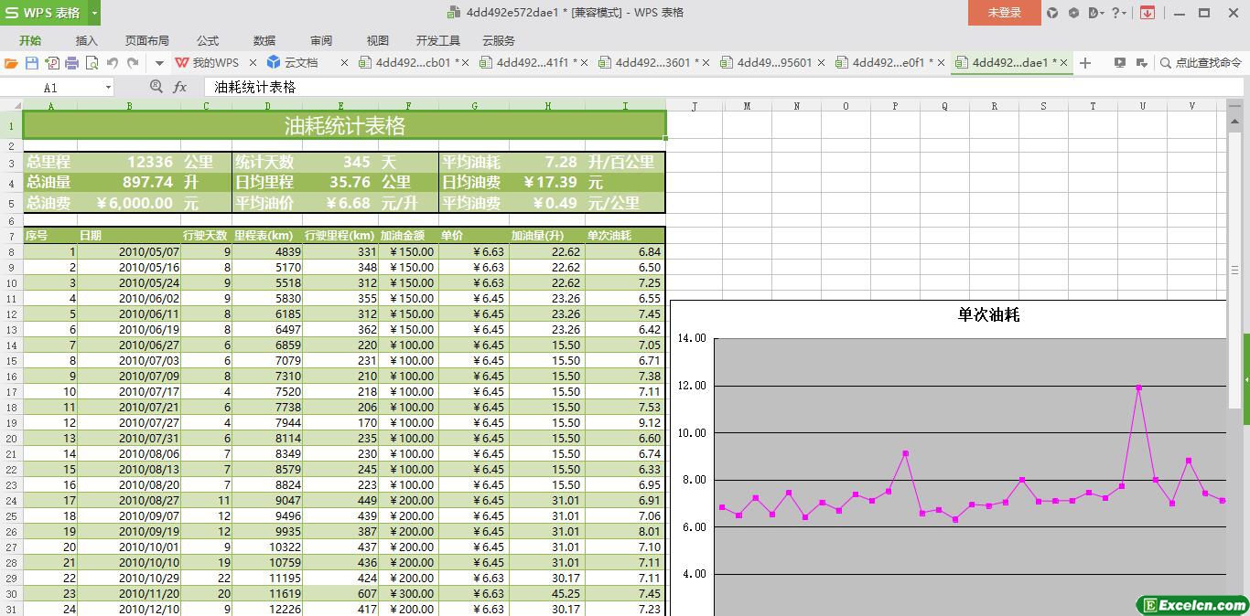Switch to the 公式 ribbon tab

click(208, 40)
